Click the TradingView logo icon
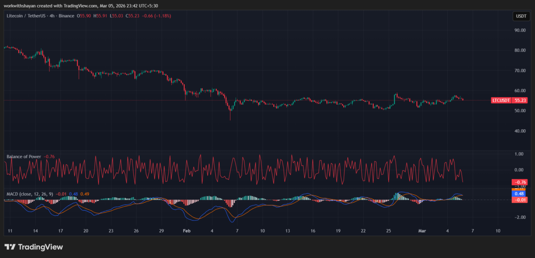 [x=10, y=247]
